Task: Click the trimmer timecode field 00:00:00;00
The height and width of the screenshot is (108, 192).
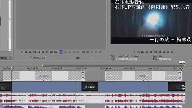Action: pos(39,57)
